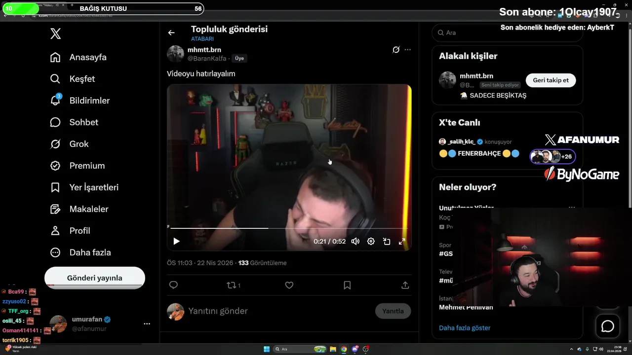The image size is (632, 355).
Task: Click the browser back button
Action: tap(5, 15)
